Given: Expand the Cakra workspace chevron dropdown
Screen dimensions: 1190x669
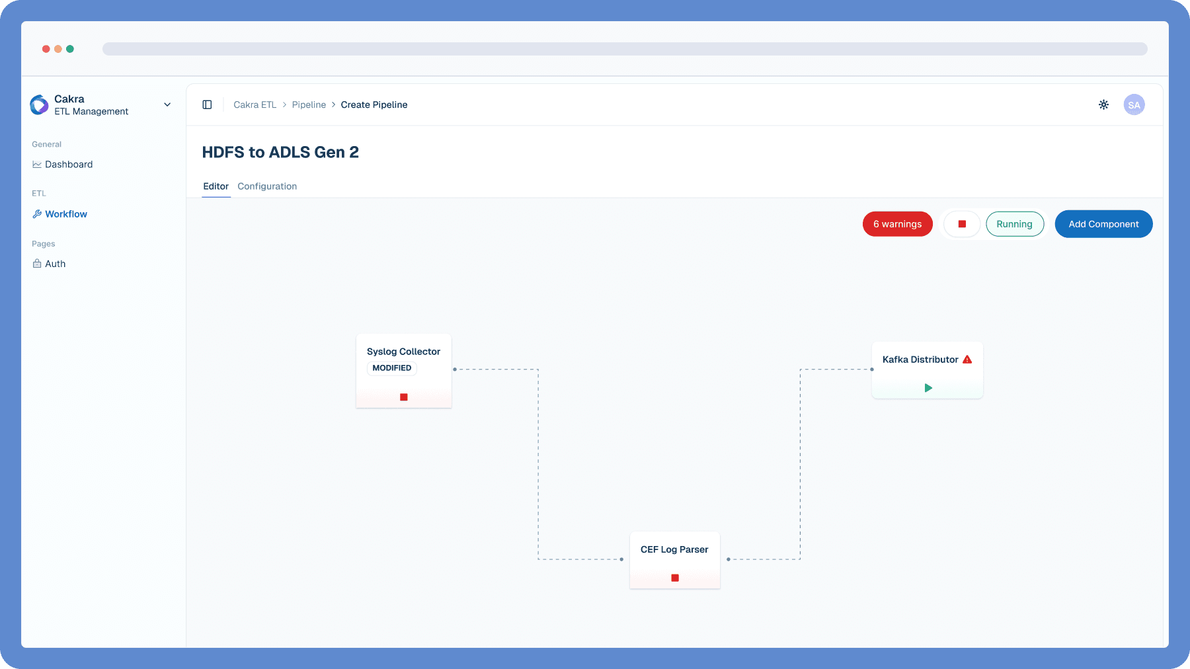Looking at the screenshot, I should pos(167,104).
